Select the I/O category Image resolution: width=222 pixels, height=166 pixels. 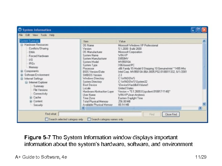pyautogui.click(x=31, y=60)
